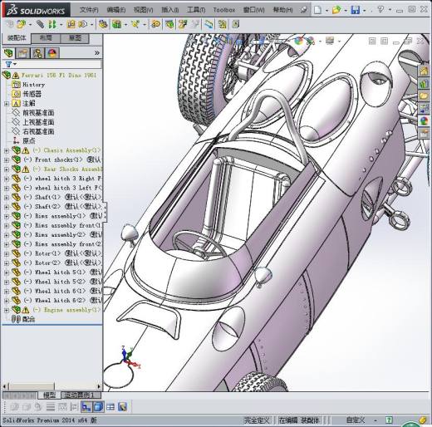The image size is (432, 427).
Task: Switch to the 草图 command tab
Action: click(x=75, y=38)
